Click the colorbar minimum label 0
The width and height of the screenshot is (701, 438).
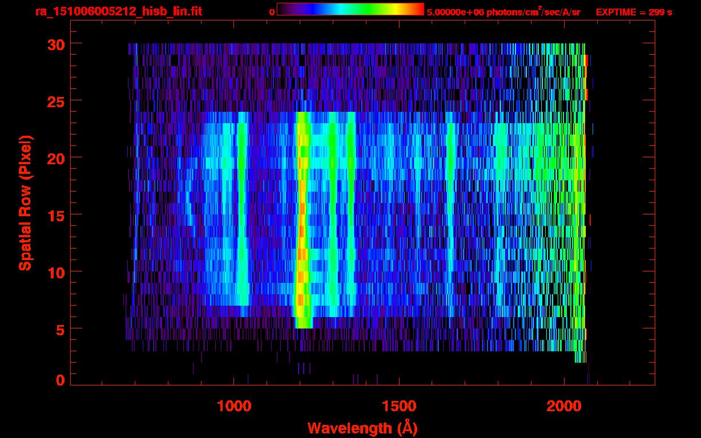click(x=272, y=12)
